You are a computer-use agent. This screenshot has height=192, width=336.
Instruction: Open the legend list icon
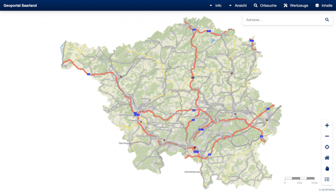pos(327,179)
